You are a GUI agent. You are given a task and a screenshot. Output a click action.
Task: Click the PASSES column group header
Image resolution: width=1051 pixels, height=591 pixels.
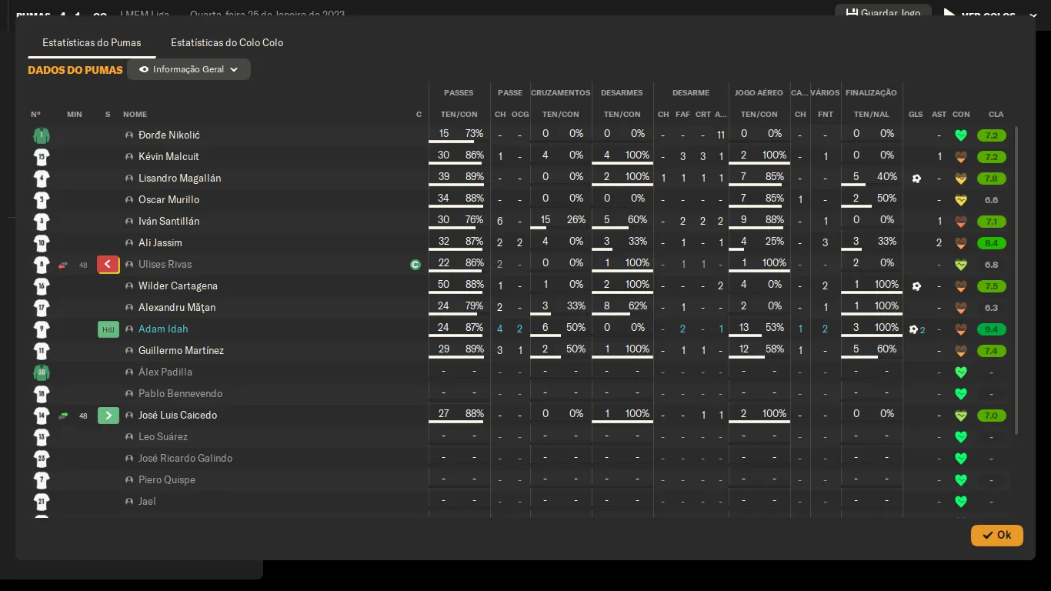[x=459, y=93]
